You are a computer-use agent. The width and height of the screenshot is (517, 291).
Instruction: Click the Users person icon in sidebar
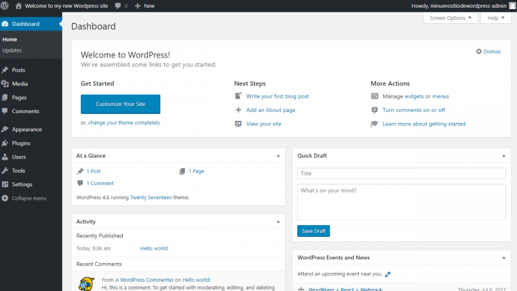pos(5,156)
